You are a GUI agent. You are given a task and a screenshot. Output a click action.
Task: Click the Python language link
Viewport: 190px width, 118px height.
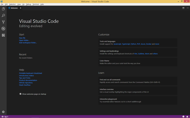click(133, 44)
